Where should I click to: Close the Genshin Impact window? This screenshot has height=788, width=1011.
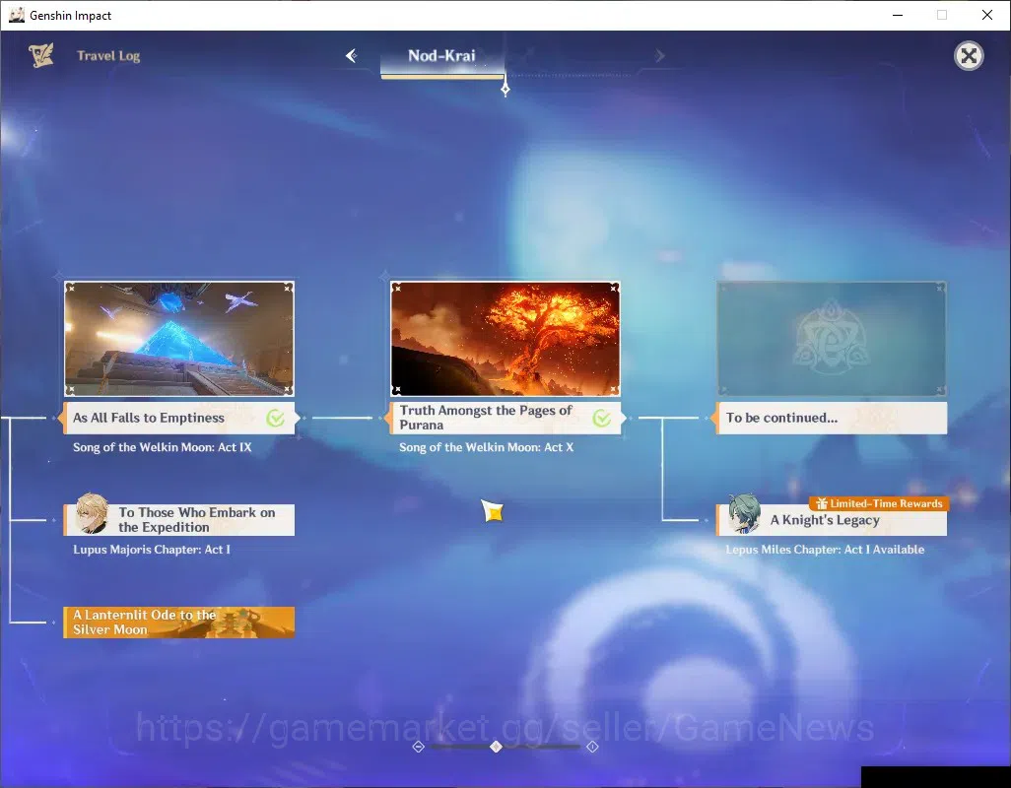[x=987, y=15]
